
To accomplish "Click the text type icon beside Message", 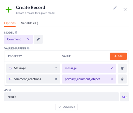I will pyautogui.click(x=11, y=68).
